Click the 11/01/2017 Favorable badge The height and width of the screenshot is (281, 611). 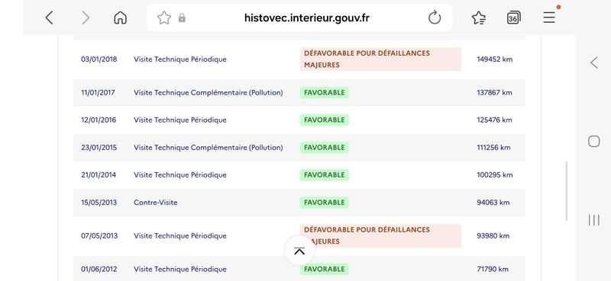324,92
